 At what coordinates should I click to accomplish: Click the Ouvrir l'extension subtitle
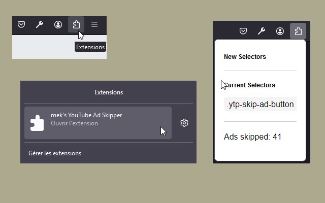[75, 123]
